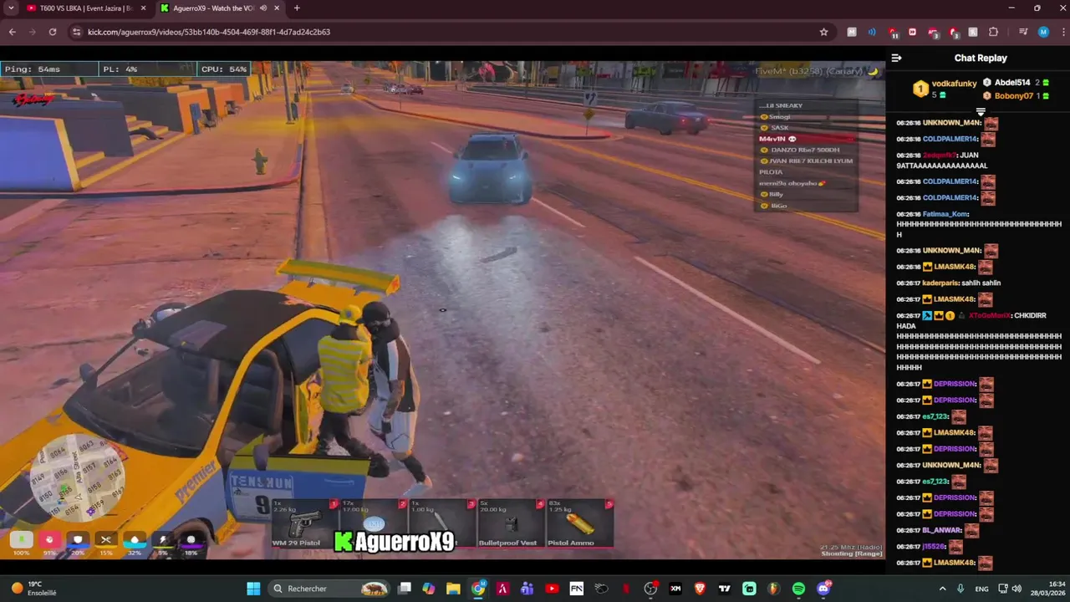Open TradingView from the taskbar
1070x602 pixels.
tap(725, 589)
